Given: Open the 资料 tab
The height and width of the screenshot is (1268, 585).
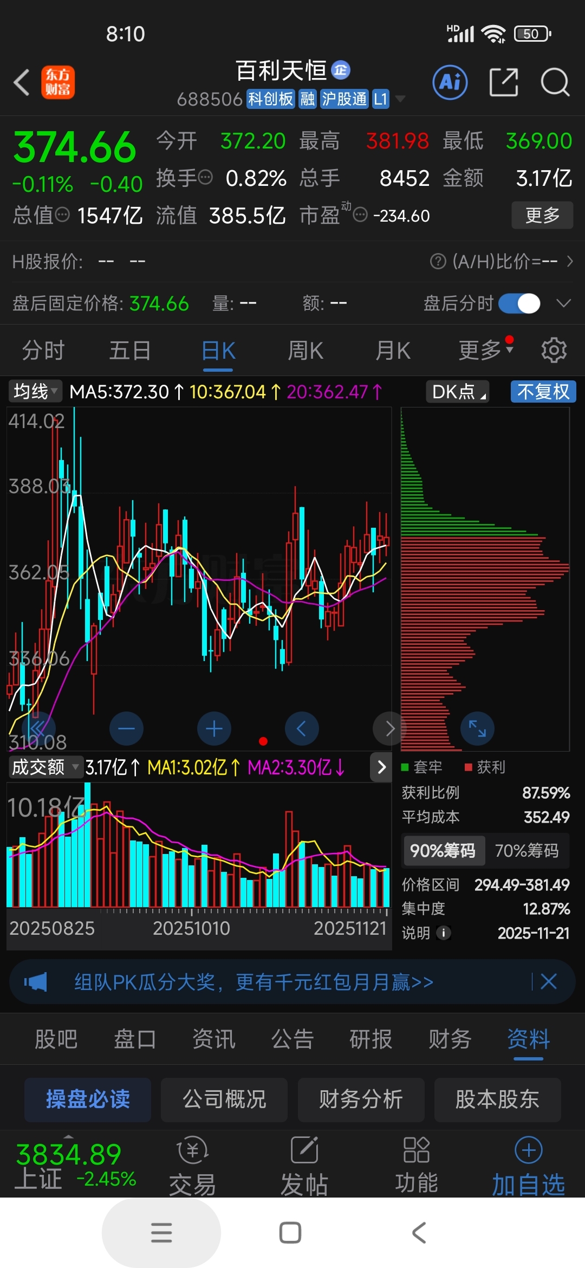Looking at the screenshot, I should point(529,1039).
